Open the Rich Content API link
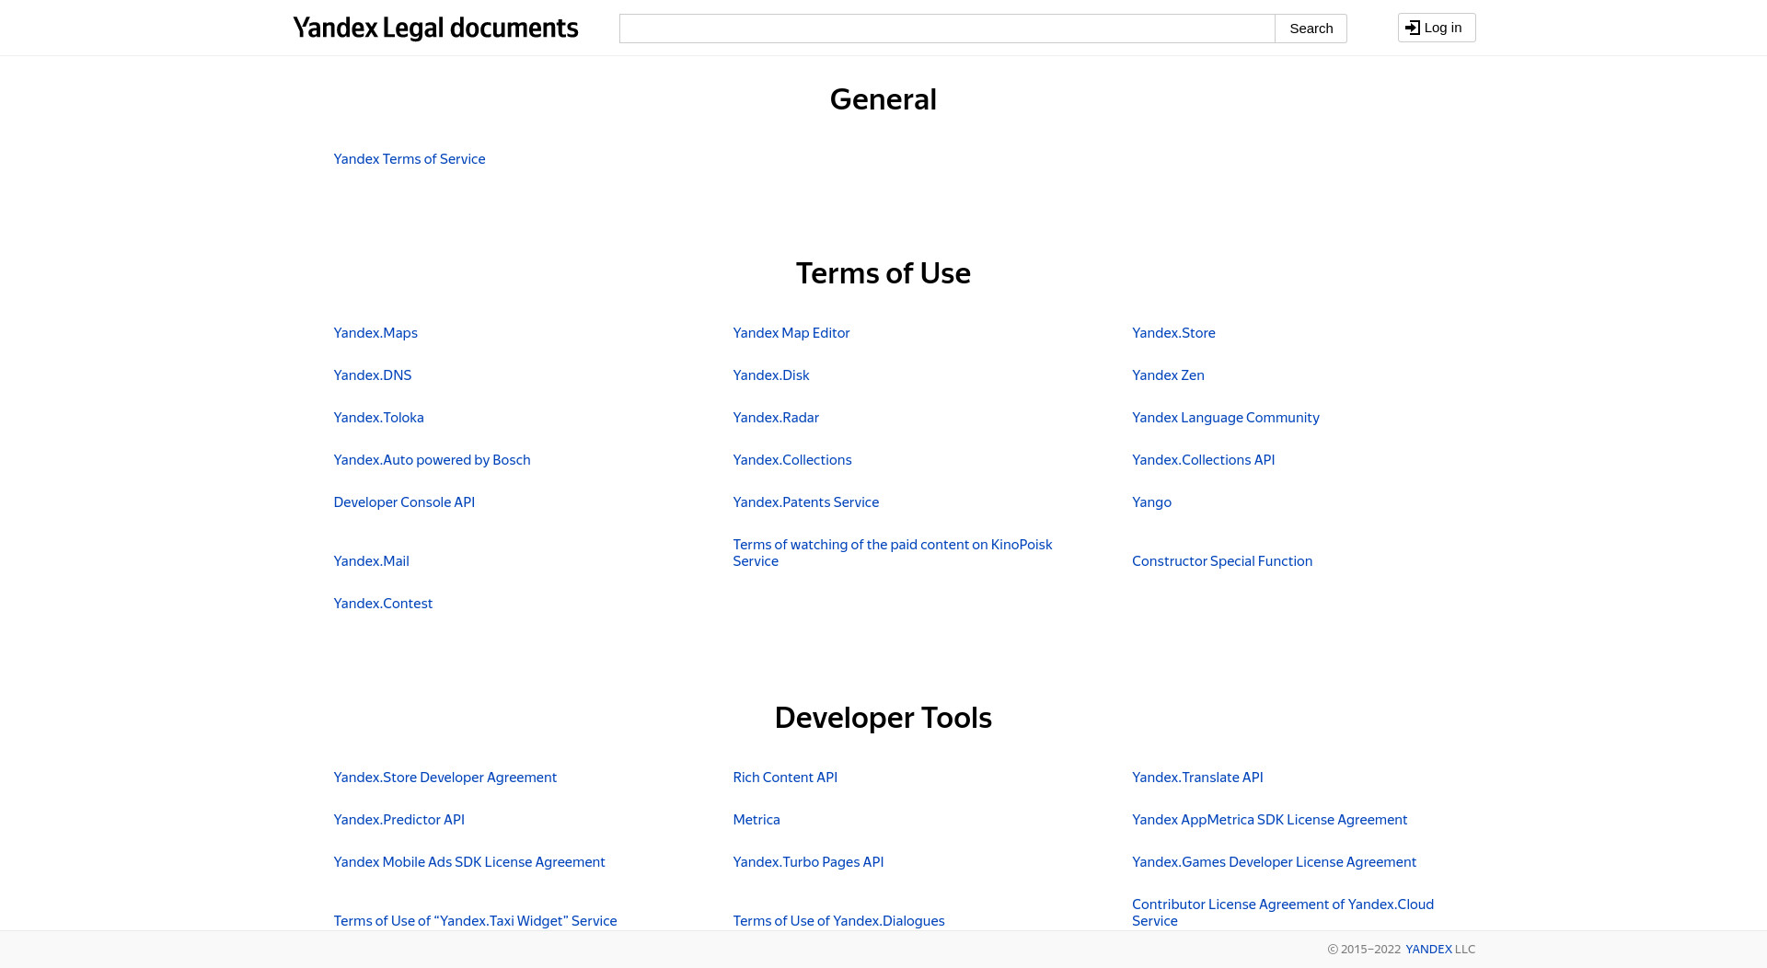The width and height of the screenshot is (1767, 968). click(x=785, y=778)
